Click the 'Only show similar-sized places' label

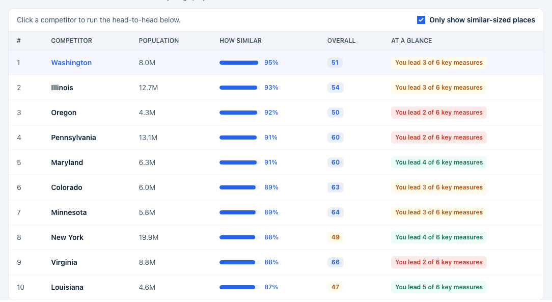coord(482,20)
